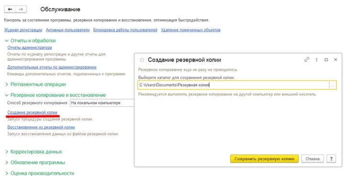Viewport: 349px width, 187px height.
Task: Expand the Обновление программы section
Action: [35, 162]
